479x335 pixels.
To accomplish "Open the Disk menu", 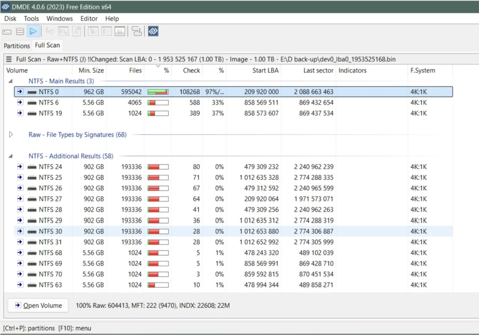I will 10,19.
